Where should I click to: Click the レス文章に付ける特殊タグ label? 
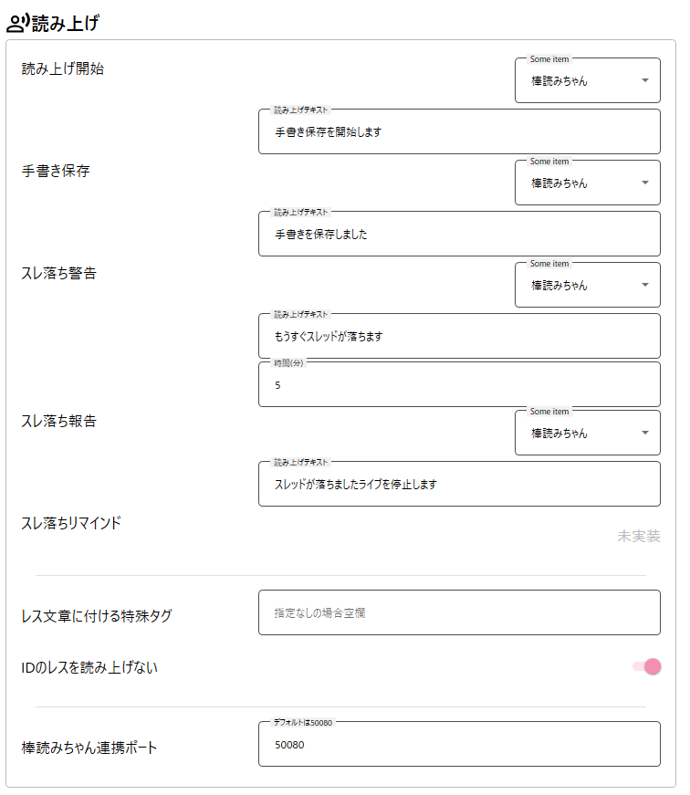(97, 615)
